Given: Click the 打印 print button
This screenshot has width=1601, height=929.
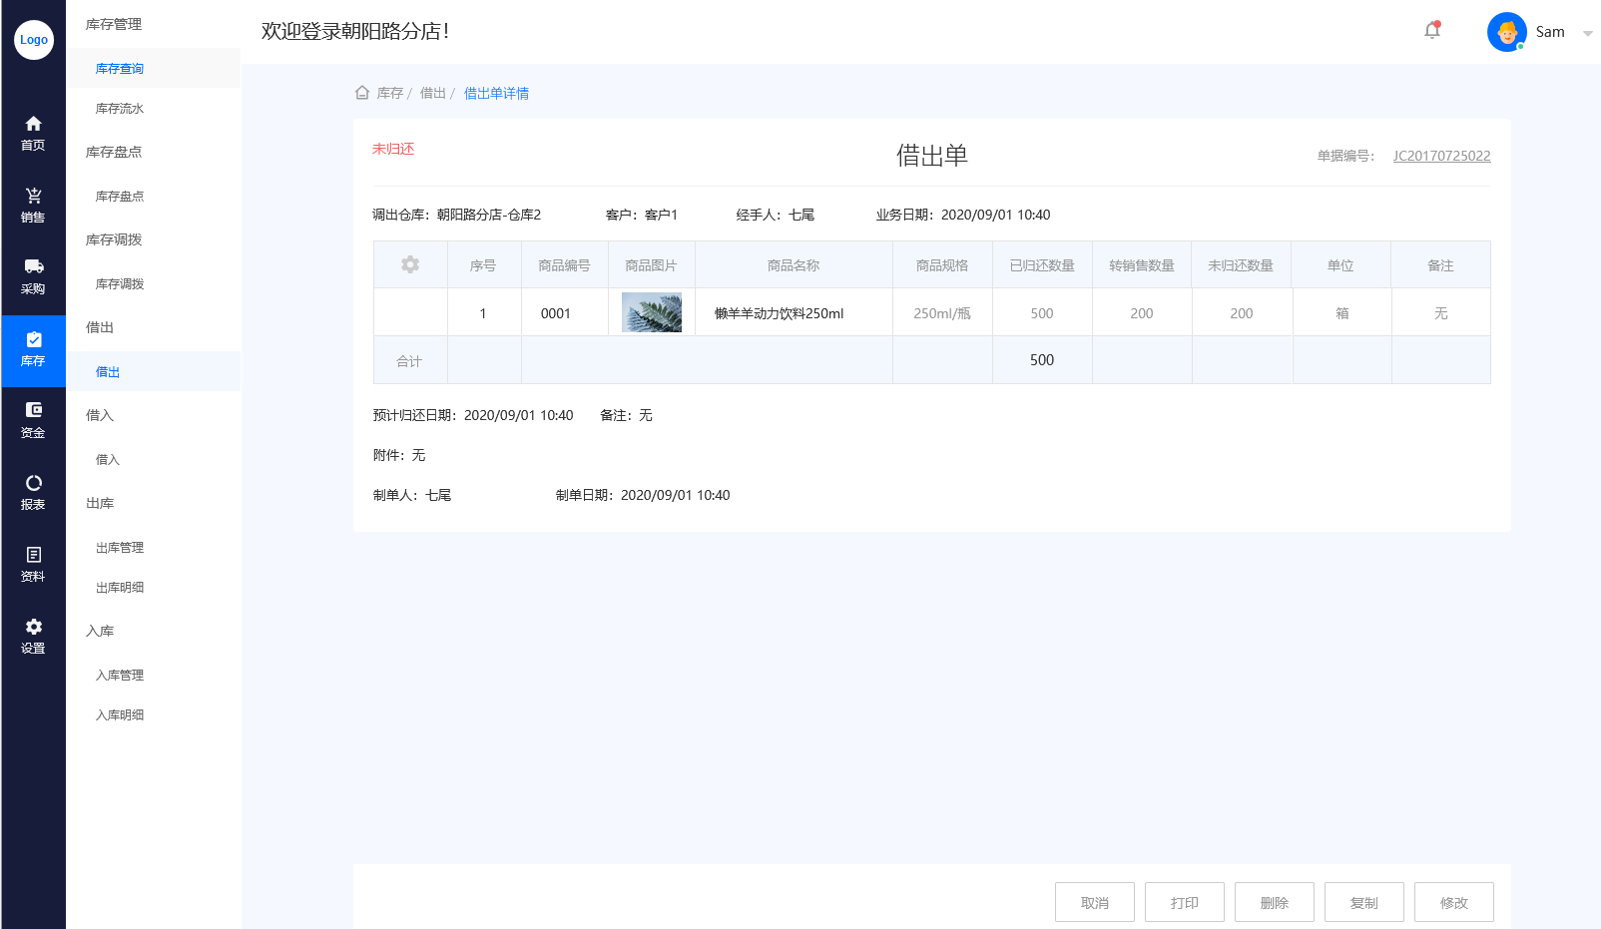Looking at the screenshot, I should 1185,902.
